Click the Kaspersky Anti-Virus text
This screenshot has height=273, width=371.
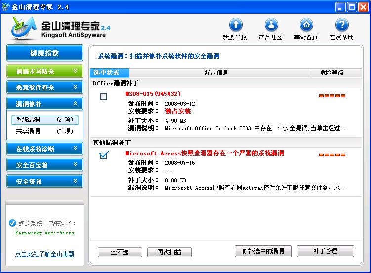pos(45,233)
